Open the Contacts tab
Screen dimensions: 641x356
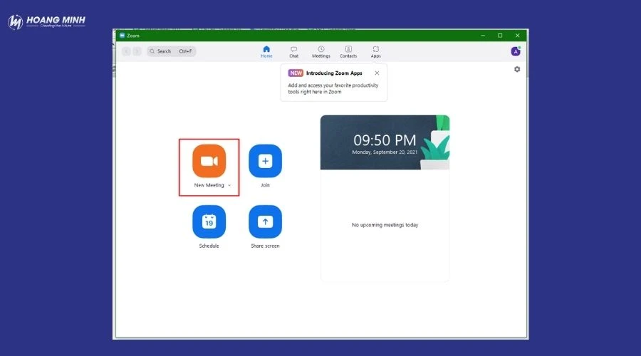point(348,52)
